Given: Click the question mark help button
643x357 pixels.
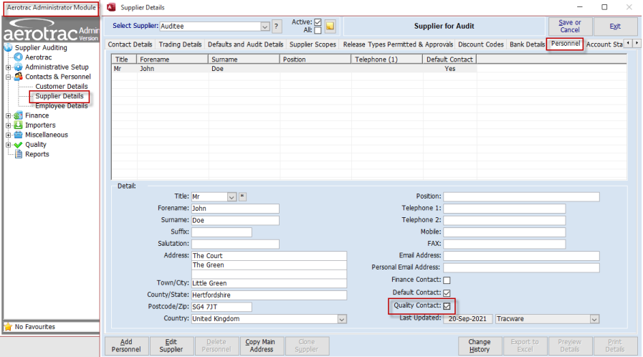Looking at the screenshot, I should point(277,27).
